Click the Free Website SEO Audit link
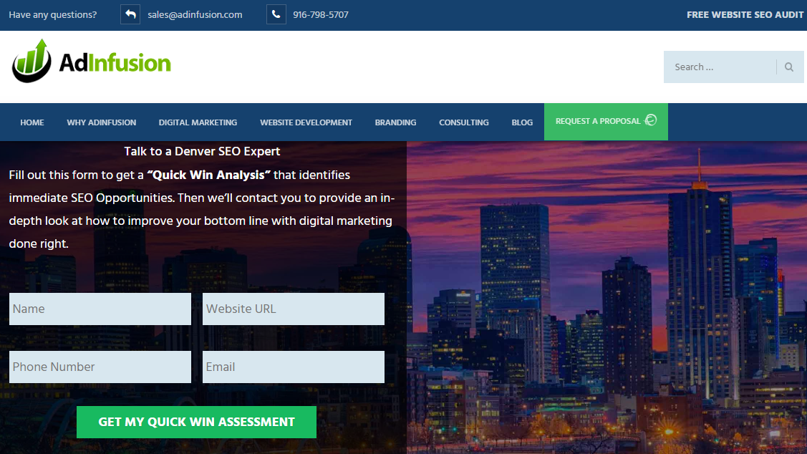807x454 pixels. coord(745,15)
